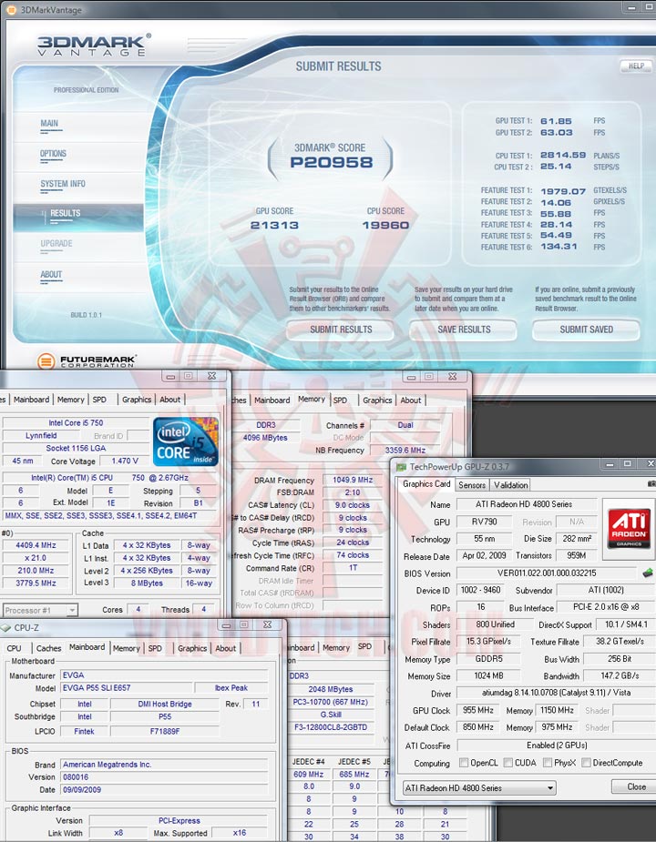Image resolution: width=656 pixels, height=842 pixels.
Task: Click BIOS date 09/09/2009 field
Action: click(x=164, y=789)
